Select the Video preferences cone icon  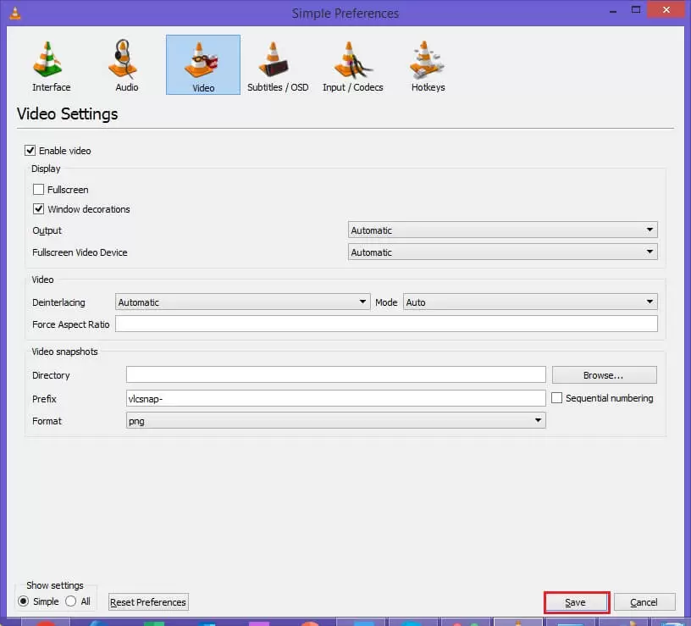tap(202, 60)
